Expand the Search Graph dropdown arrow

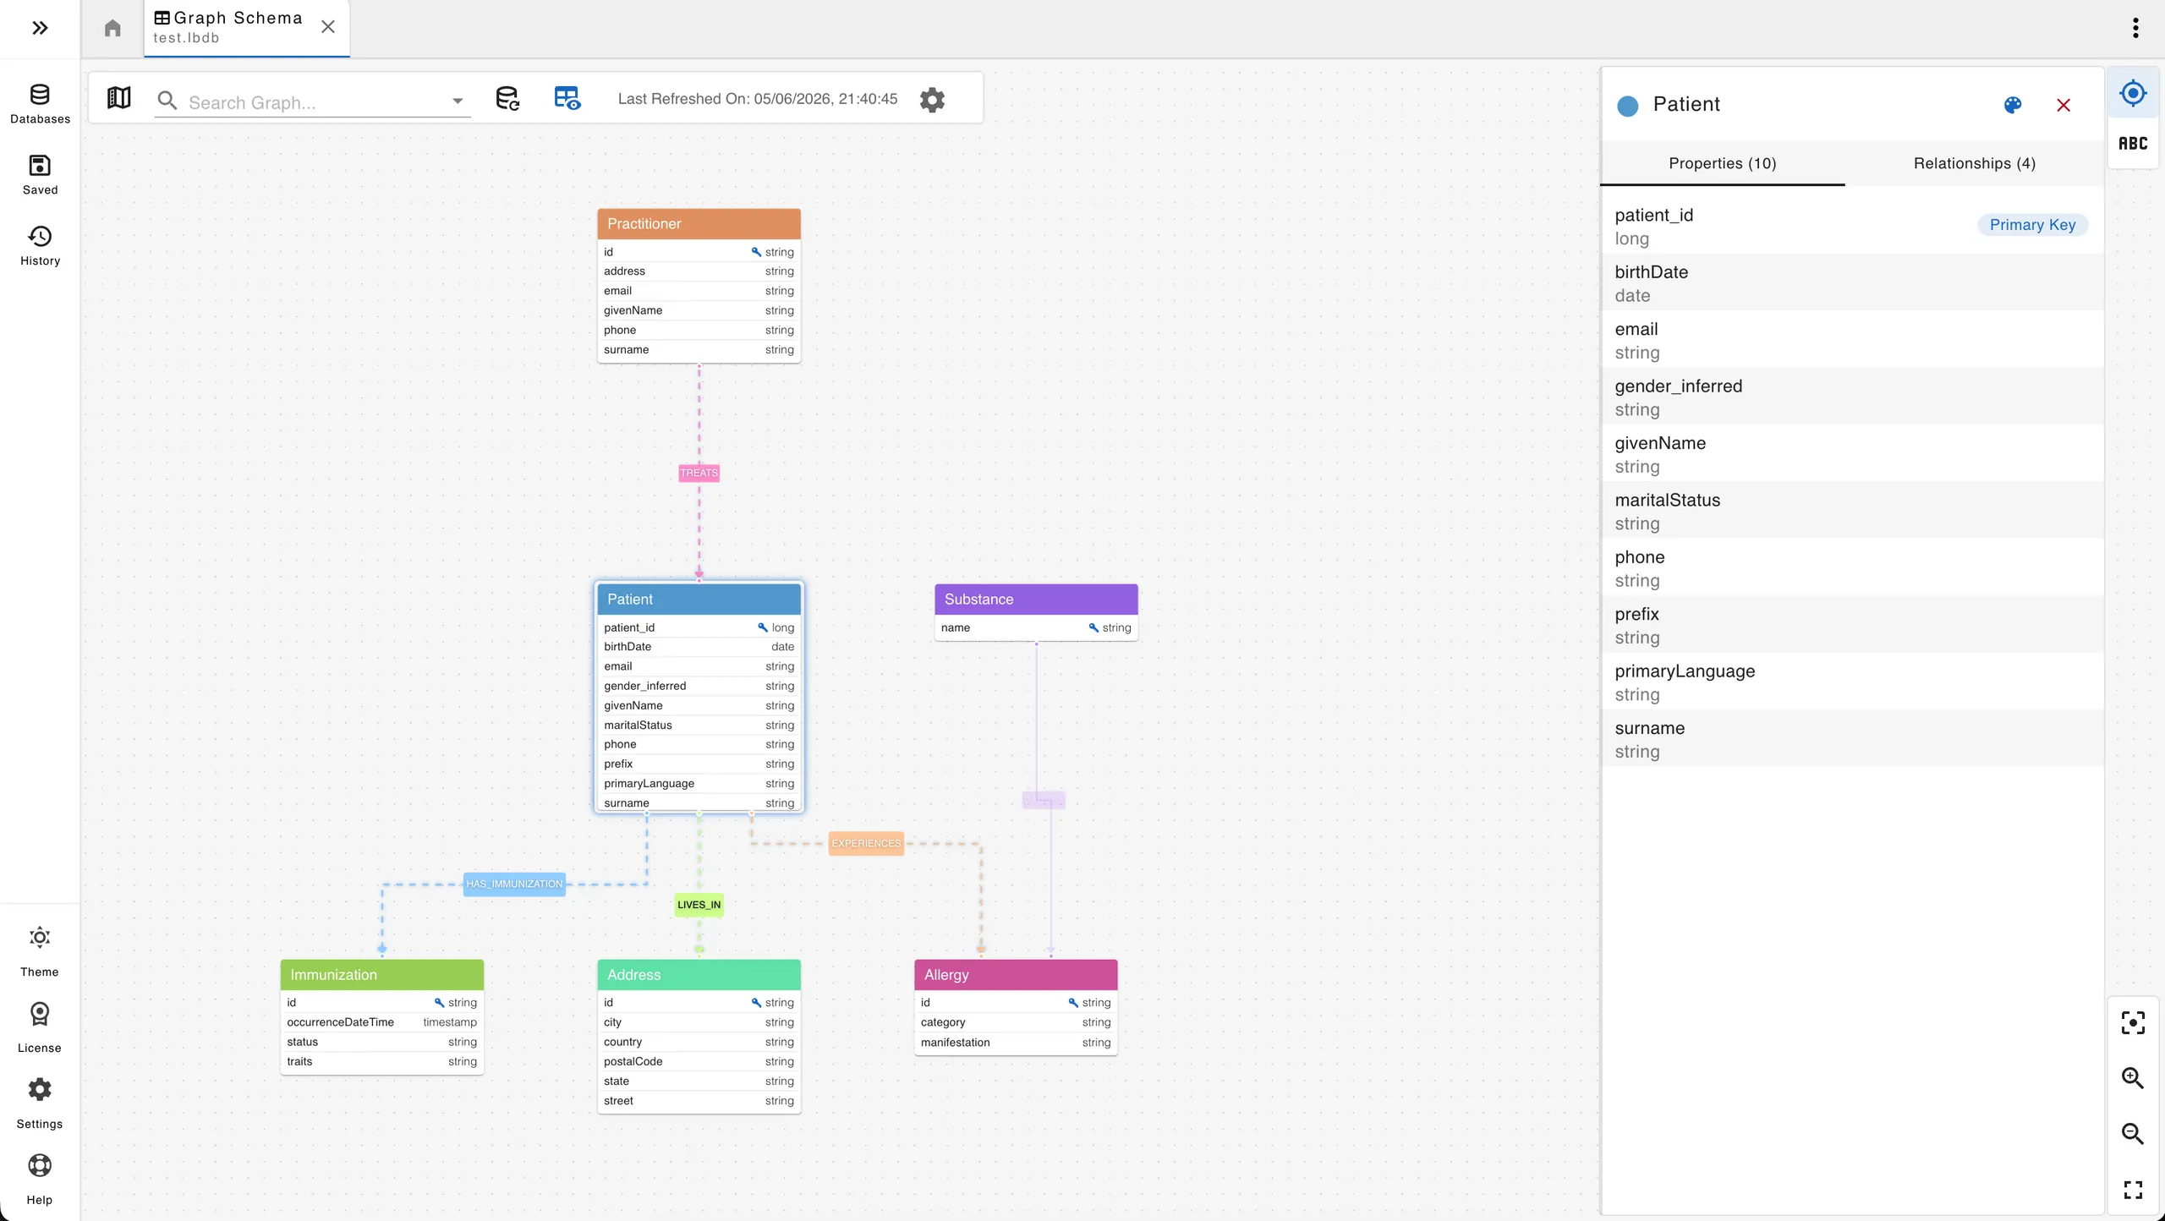(x=458, y=101)
